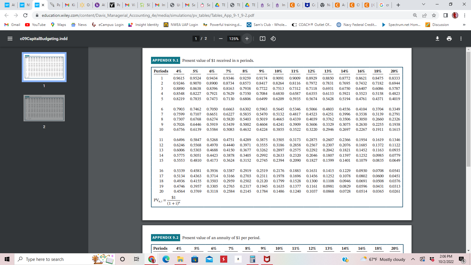Open the Chrome profile avatar
The height and width of the screenshot is (265, 471).
455,15
